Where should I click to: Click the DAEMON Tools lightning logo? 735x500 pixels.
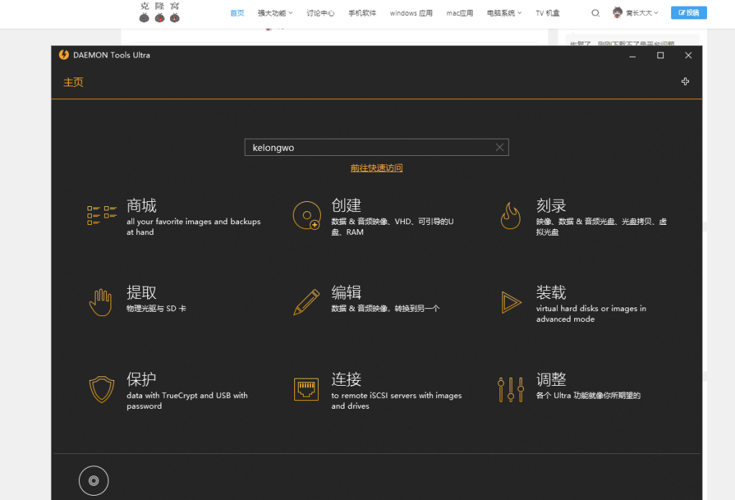pos(64,55)
